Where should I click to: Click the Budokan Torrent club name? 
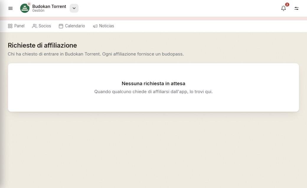[x=49, y=6]
